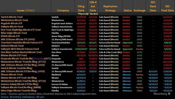Select Teucrium's Hashdex Bitcoin Futures ETF
The width and height of the screenshot is (175, 99).
coord(22,43)
